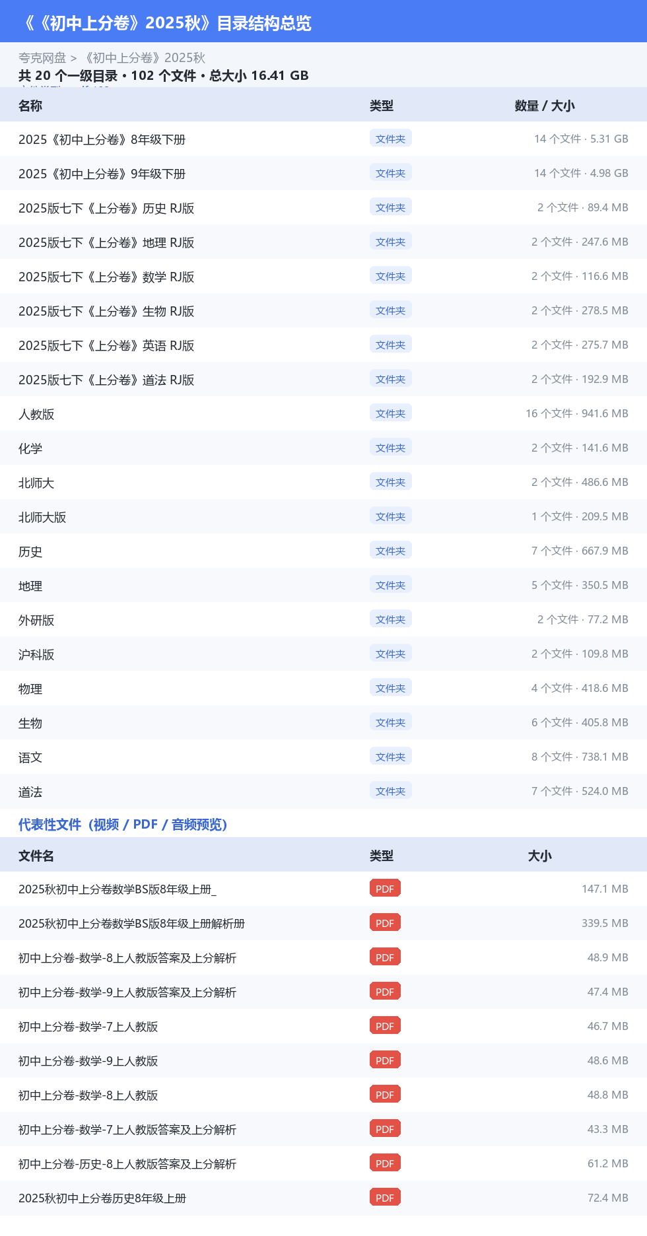Click 文件夹 badge in 化学 row
Screen dimensions: 647x1236
click(391, 448)
